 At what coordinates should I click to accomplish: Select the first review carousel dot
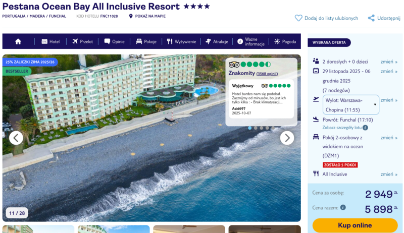[x=249, y=128]
